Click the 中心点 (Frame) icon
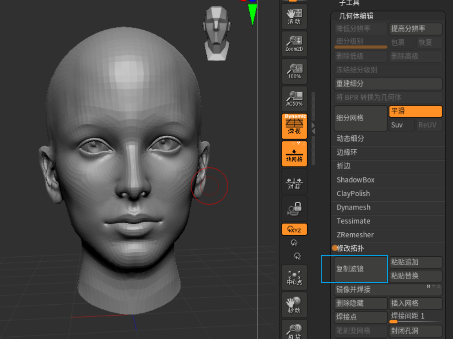Screen dimensions: 453x339 point(294,277)
